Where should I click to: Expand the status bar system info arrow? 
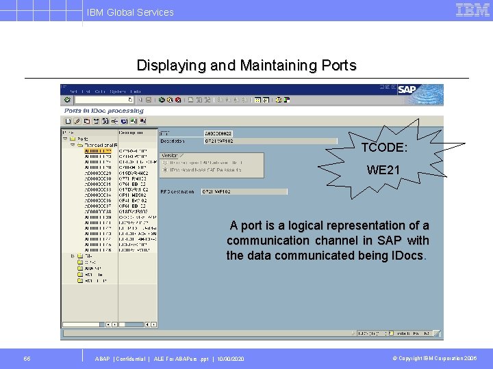353,333
